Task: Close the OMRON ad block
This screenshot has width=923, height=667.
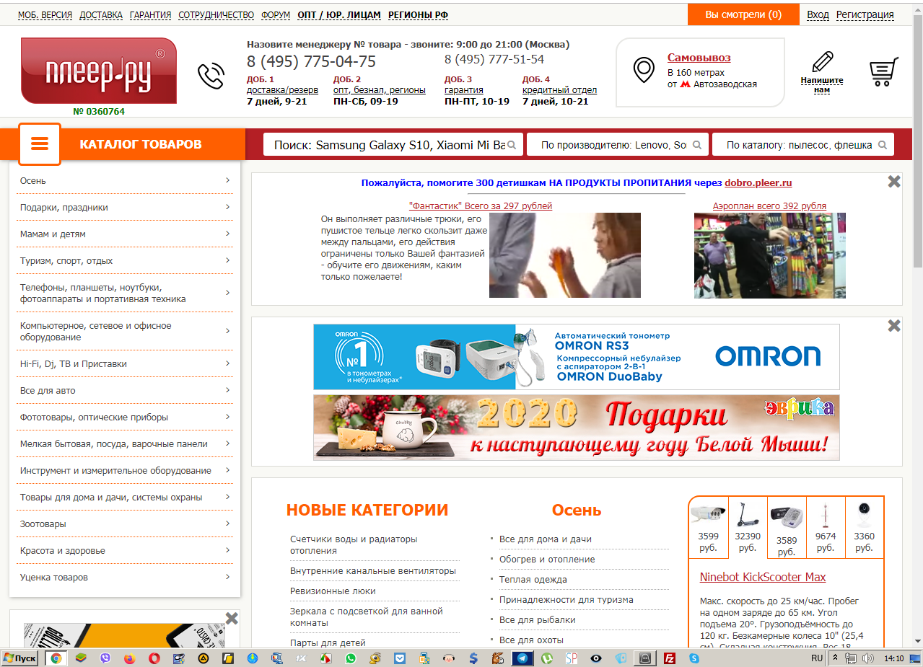Action: tap(894, 326)
